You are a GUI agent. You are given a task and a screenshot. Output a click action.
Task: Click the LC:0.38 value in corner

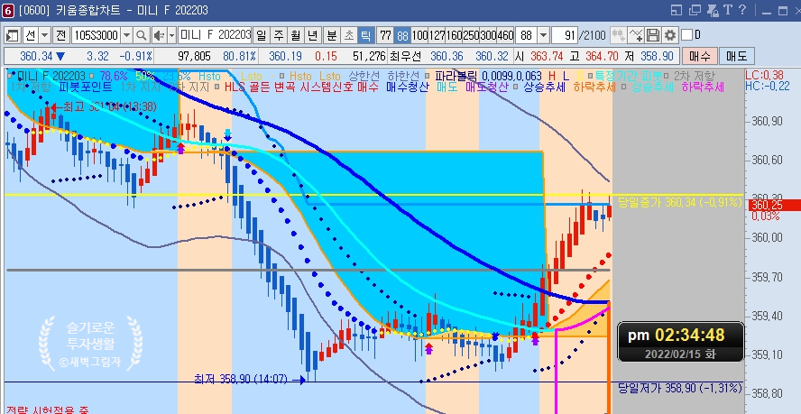pos(764,75)
